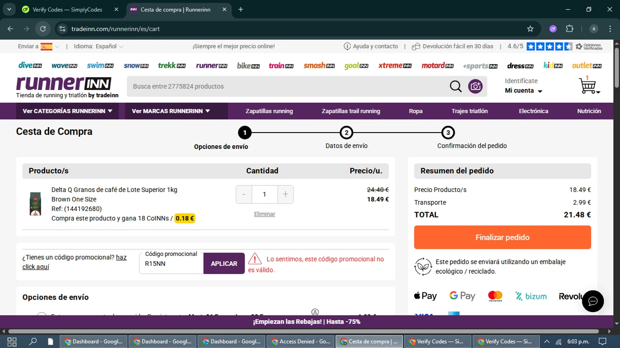Click the APLICAR promo button
Viewport: 620px width, 348px height.
tap(224, 263)
